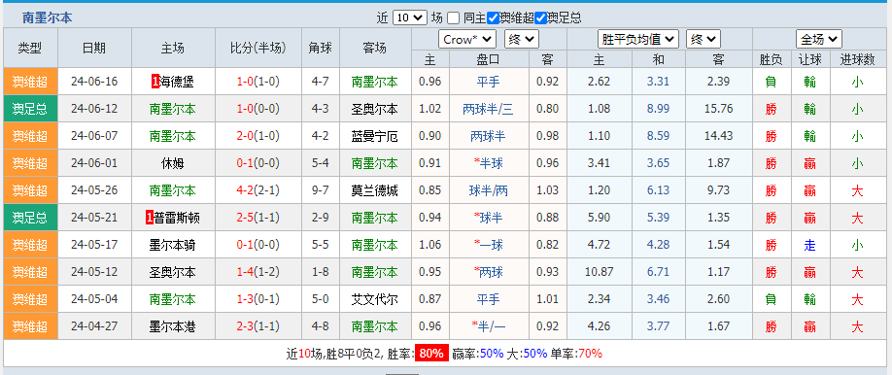The width and height of the screenshot is (892, 375).
Task: Click 海德堡 home team in 24-06-16 row
Action: [x=178, y=82]
